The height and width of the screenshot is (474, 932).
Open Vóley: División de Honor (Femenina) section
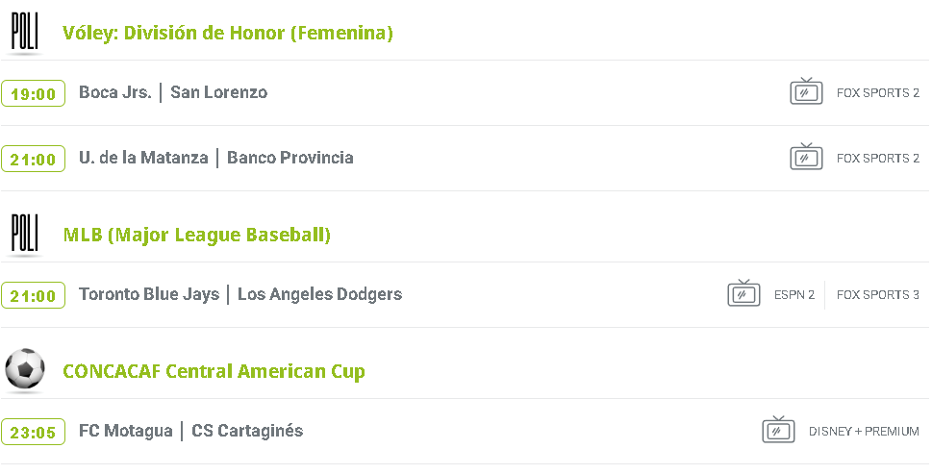228,33
